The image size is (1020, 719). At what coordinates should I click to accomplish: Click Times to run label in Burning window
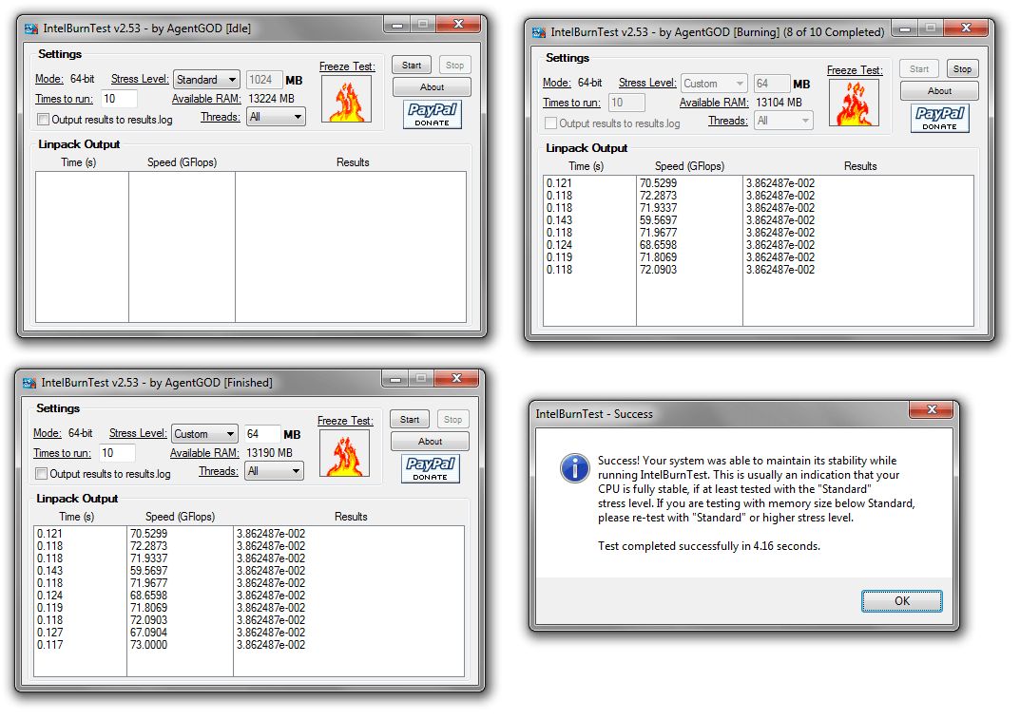[571, 103]
